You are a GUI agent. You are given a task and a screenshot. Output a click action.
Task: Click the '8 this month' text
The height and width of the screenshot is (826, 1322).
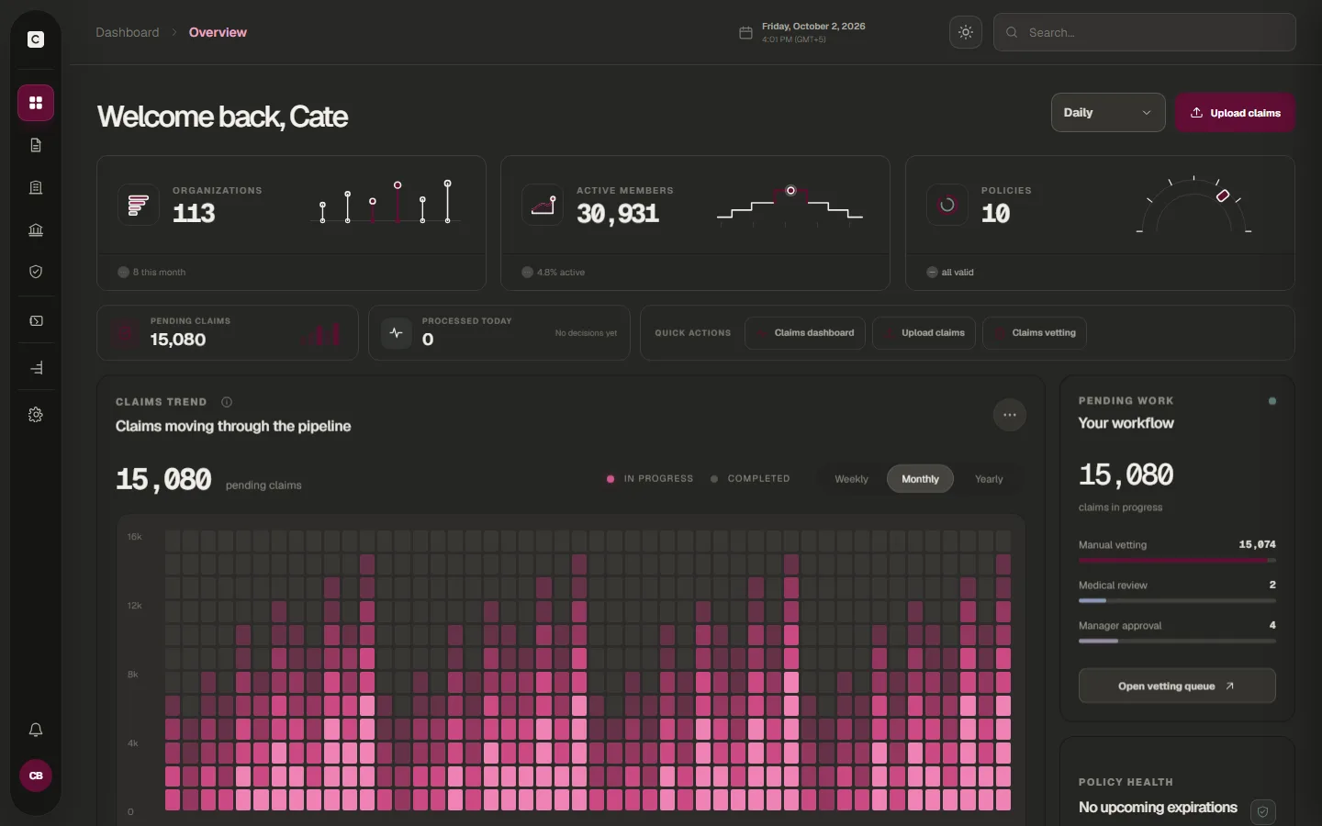159,273
